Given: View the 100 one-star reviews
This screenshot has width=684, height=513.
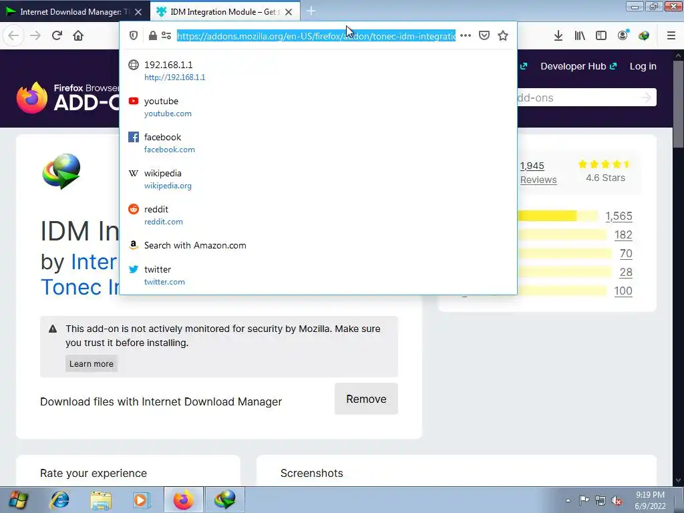Looking at the screenshot, I should tap(623, 291).
